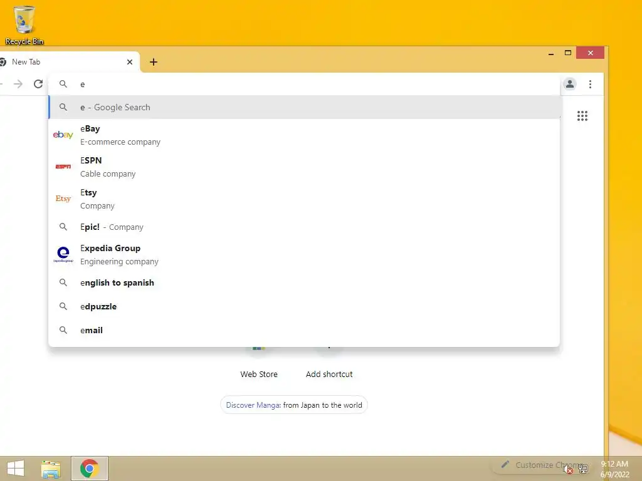Image resolution: width=642 pixels, height=481 pixels.
Task: Open a new tab with plus button
Action: 154,62
